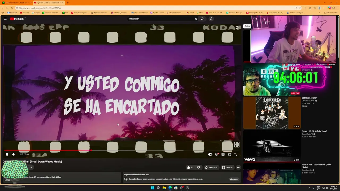Open the Roca N' Ron video thumbnail
The image size is (340, 191).
click(x=272, y=174)
